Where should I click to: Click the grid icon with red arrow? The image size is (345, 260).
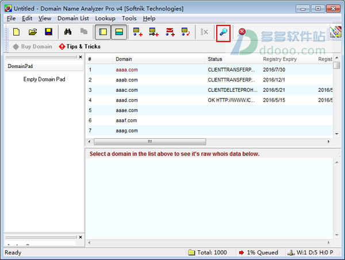[186, 32]
